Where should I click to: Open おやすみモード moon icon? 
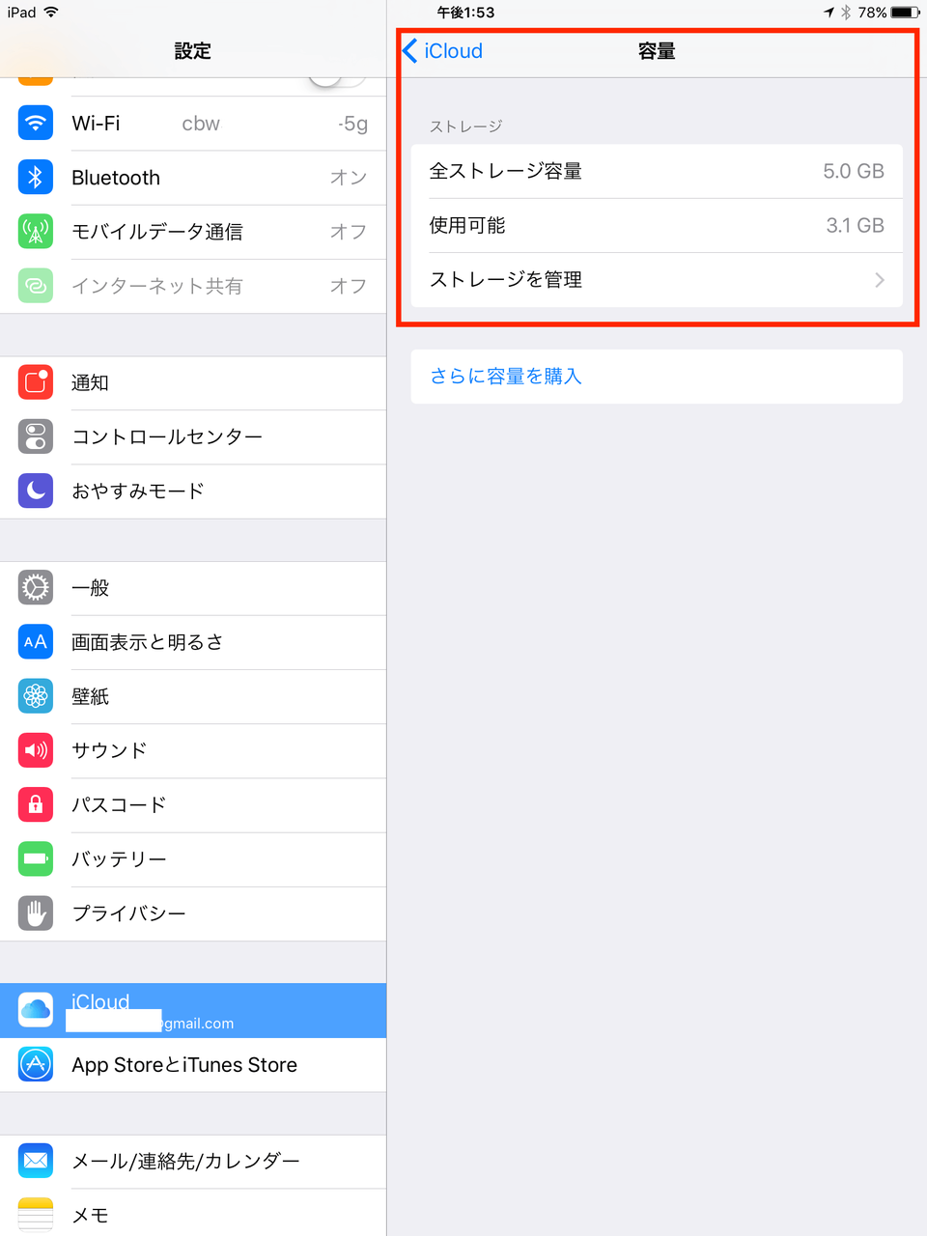tap(36, 491)
